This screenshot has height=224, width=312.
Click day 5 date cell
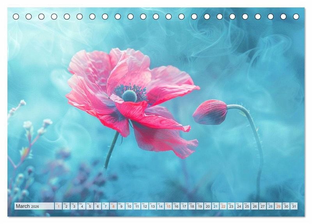(90, 206)
